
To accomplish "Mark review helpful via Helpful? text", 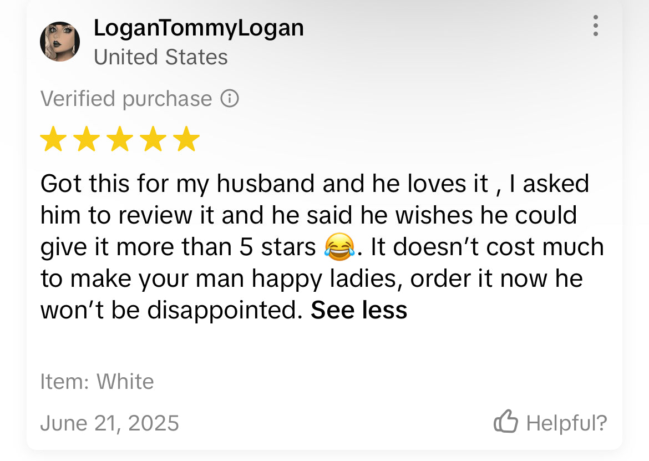I will (566, 423).
